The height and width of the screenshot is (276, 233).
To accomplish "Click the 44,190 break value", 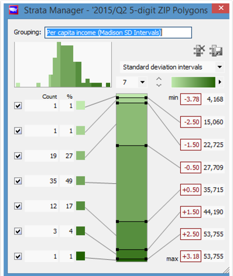I will pos(214,212).
